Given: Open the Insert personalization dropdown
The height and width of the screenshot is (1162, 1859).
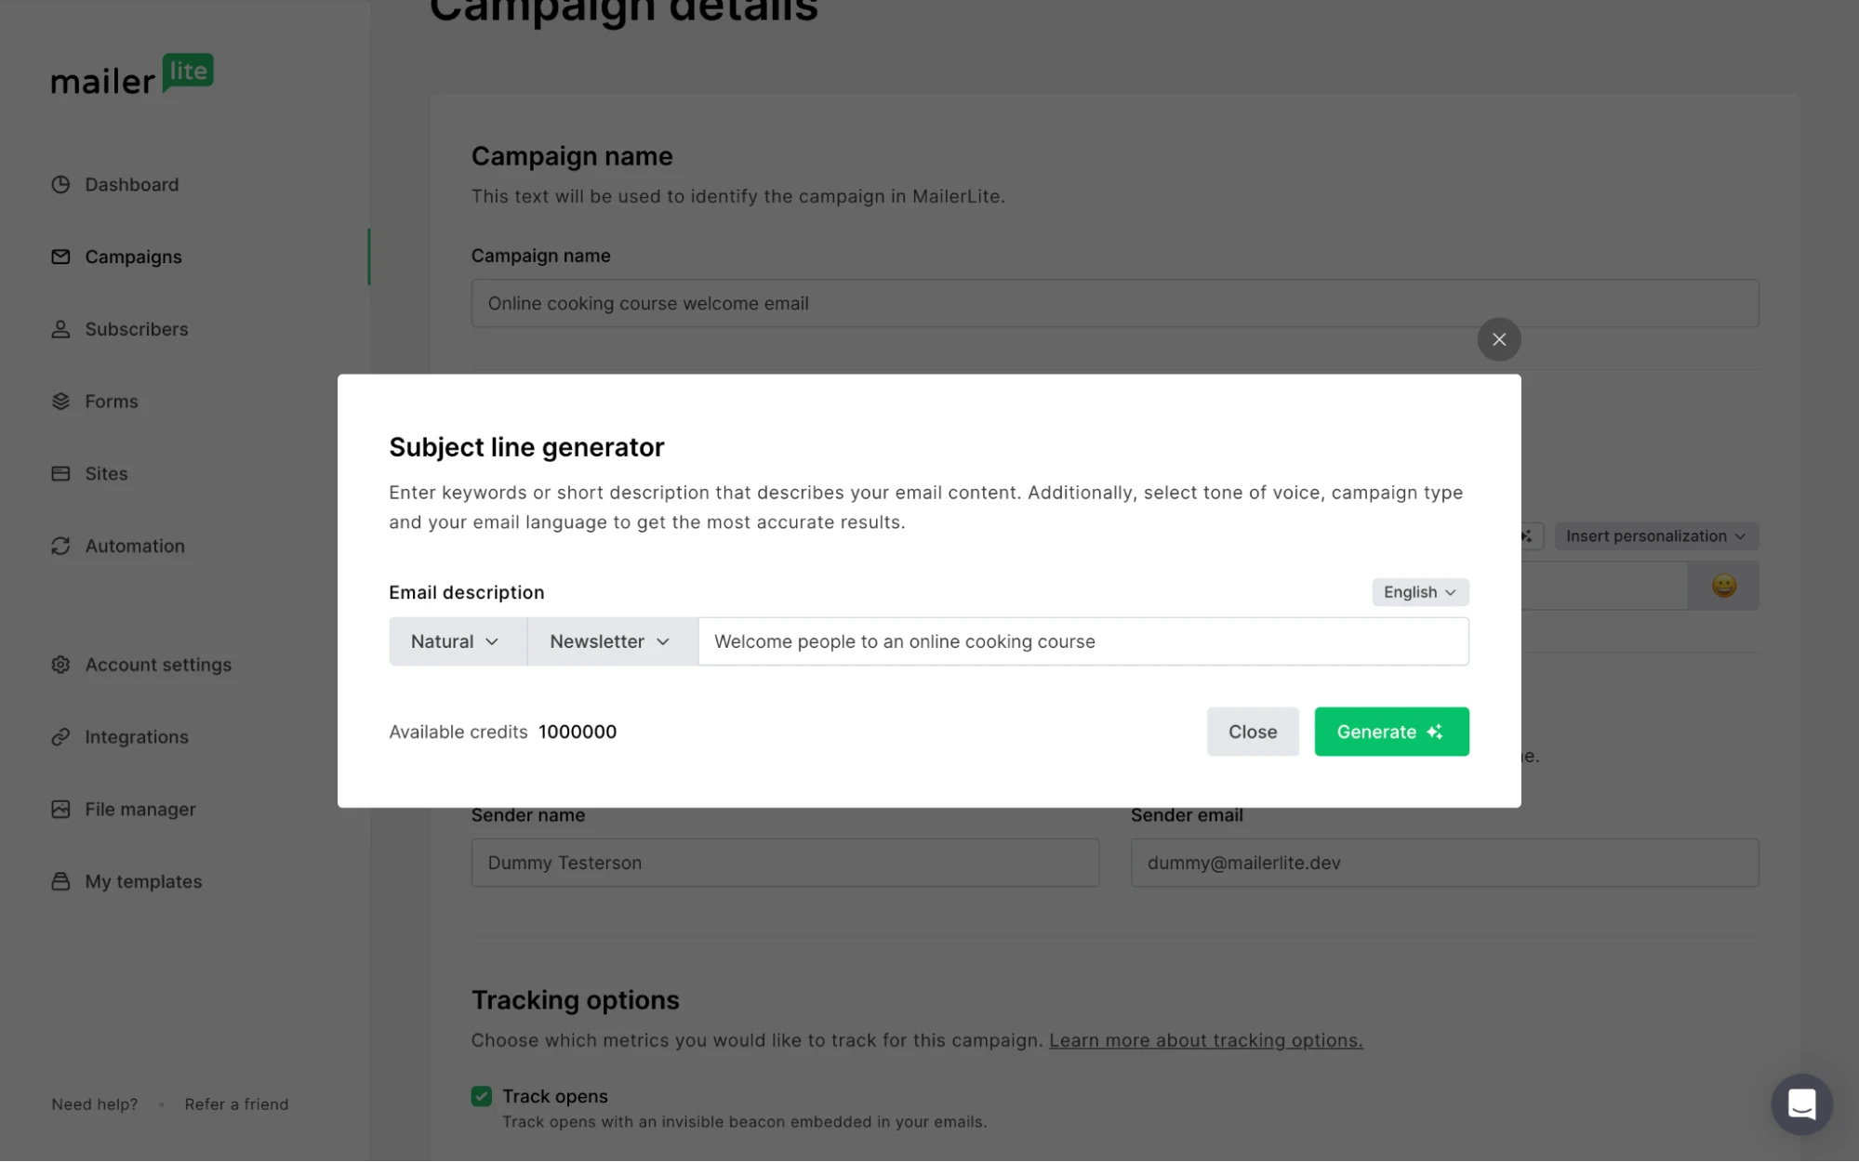Looking at the screenshot, I should click(1655, 536).
